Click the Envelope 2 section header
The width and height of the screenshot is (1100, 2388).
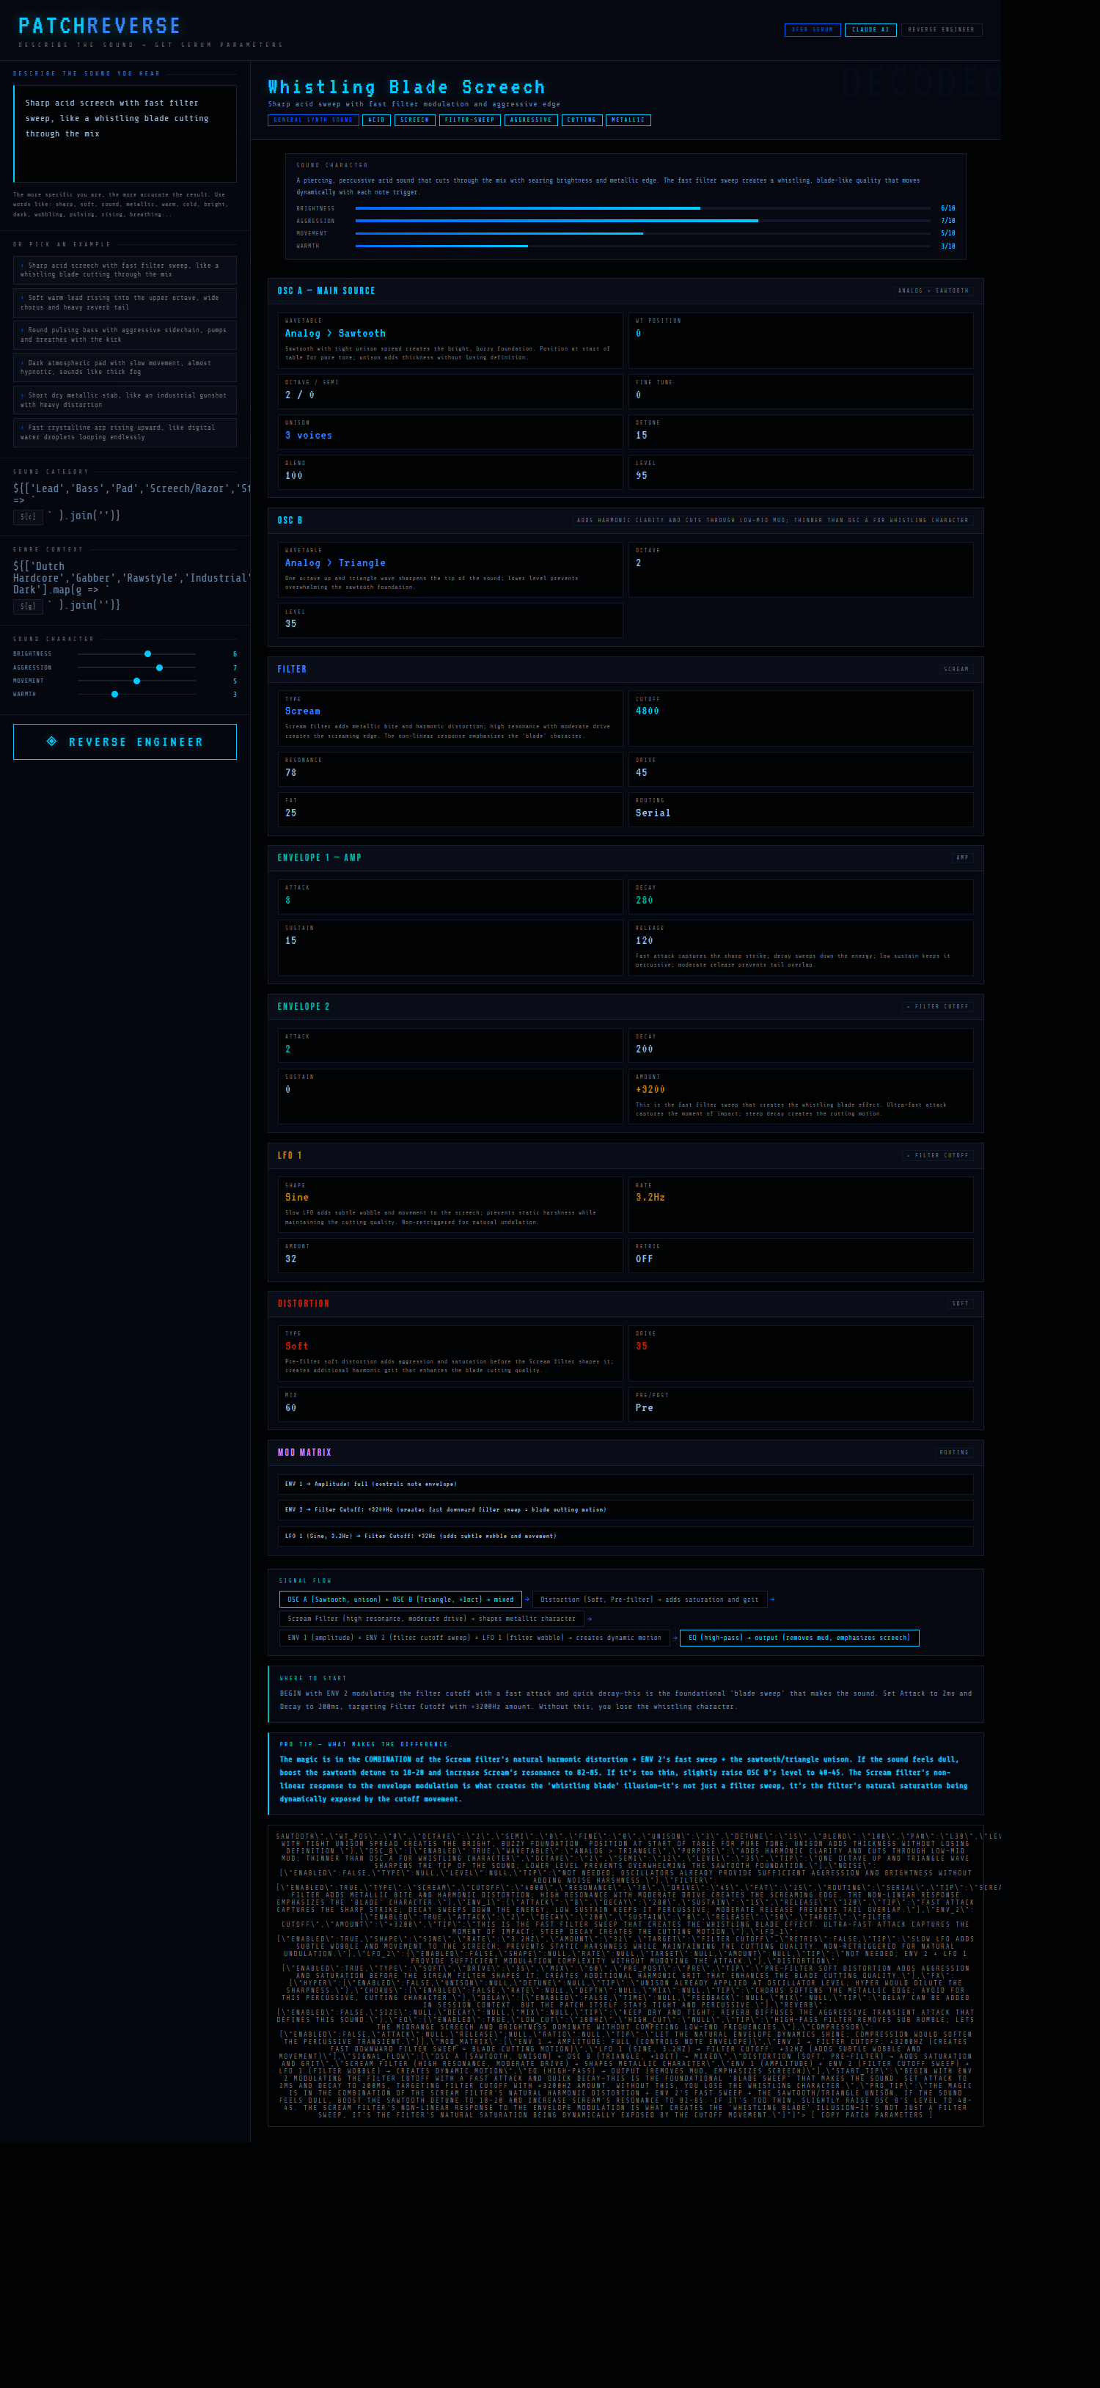point(626,1007)
